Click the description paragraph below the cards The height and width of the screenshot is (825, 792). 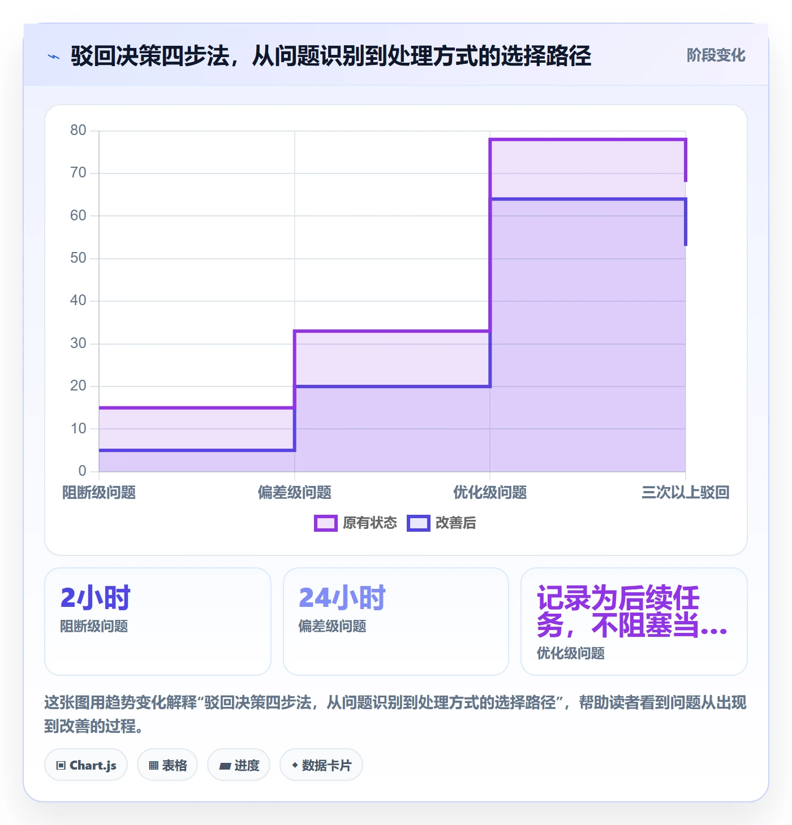click(395, 714)
